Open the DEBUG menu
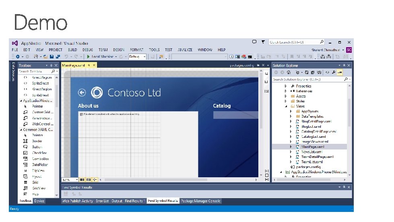 pyautogui.click(x=88, y=50)
